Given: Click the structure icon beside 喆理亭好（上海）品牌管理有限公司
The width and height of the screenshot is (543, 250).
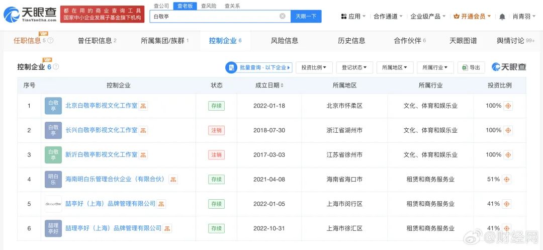Looking at the screenshot, I should point(167,228).
